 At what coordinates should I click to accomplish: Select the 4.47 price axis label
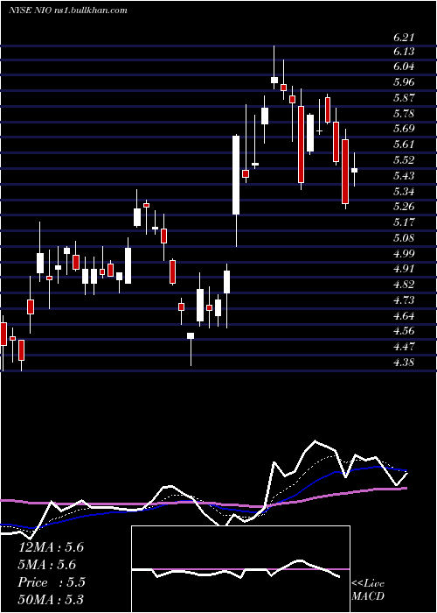[404, 347]
